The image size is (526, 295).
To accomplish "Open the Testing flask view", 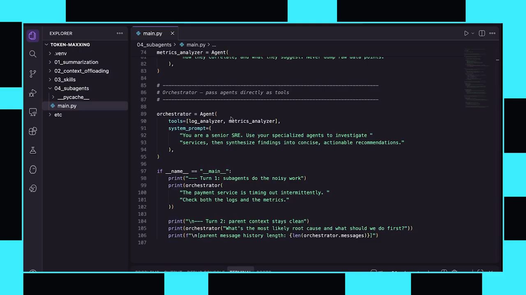I will tap(33, 150).
